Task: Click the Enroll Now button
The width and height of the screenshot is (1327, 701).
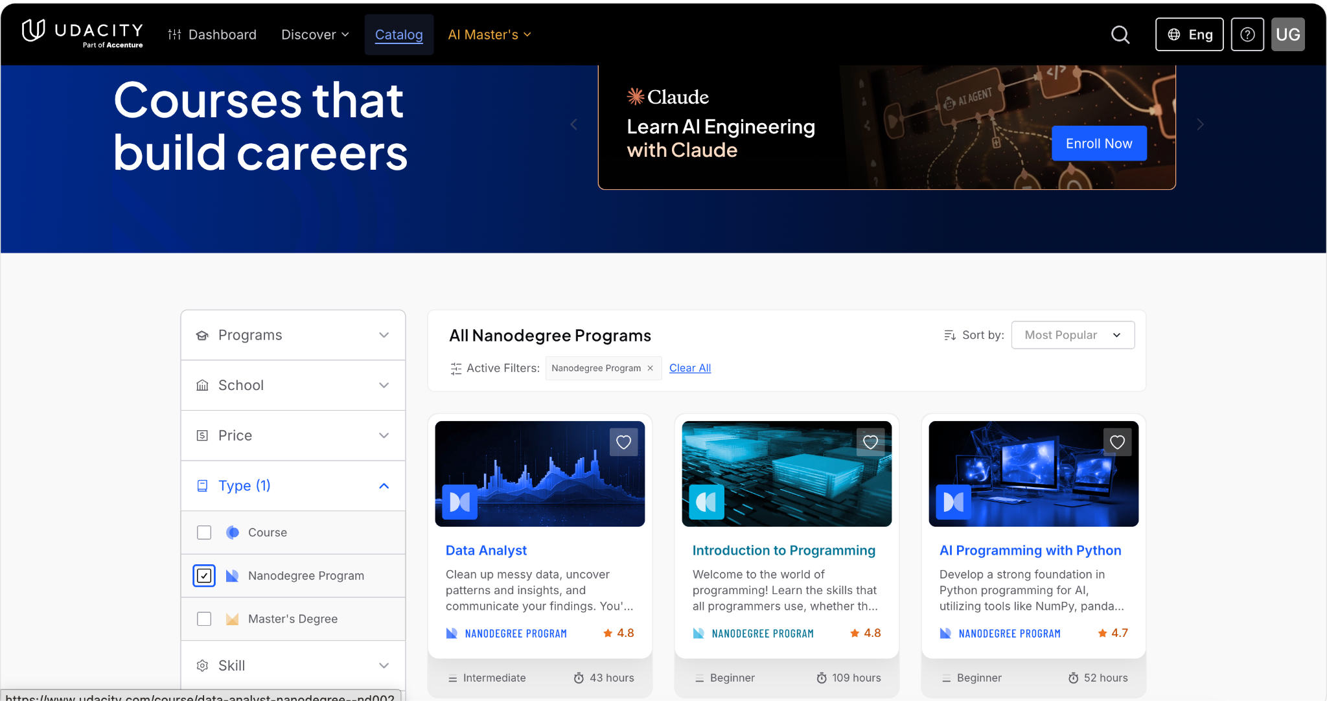Action: 1099,143
